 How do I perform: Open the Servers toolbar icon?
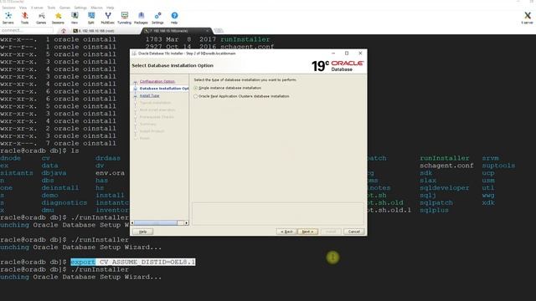pos(8,18)
